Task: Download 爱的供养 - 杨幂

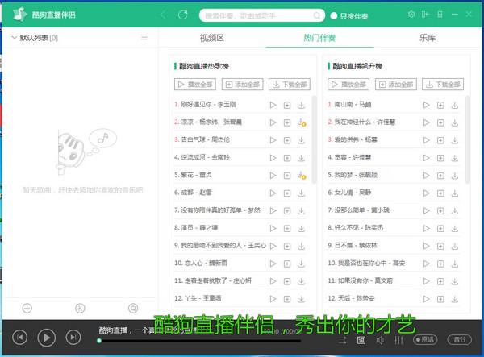Action: point(455,140)
